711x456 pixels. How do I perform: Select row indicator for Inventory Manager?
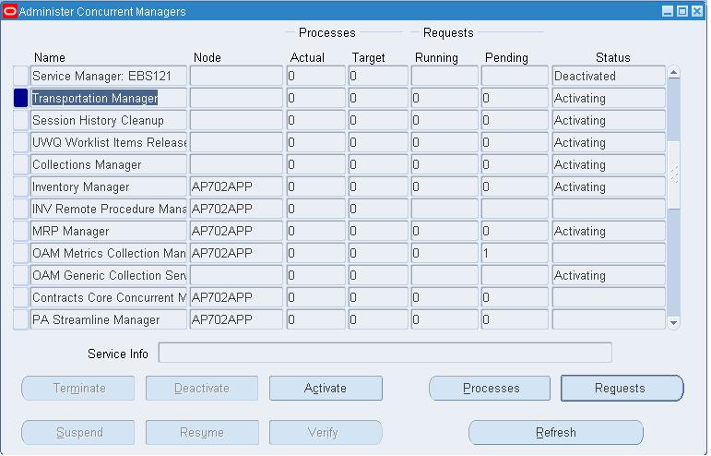point(21,186)
